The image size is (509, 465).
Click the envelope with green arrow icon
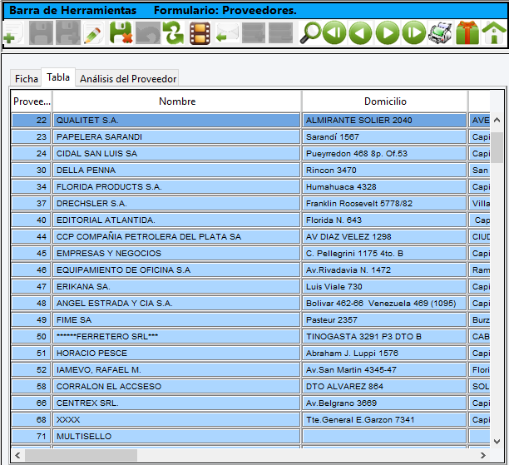[227, 32]
